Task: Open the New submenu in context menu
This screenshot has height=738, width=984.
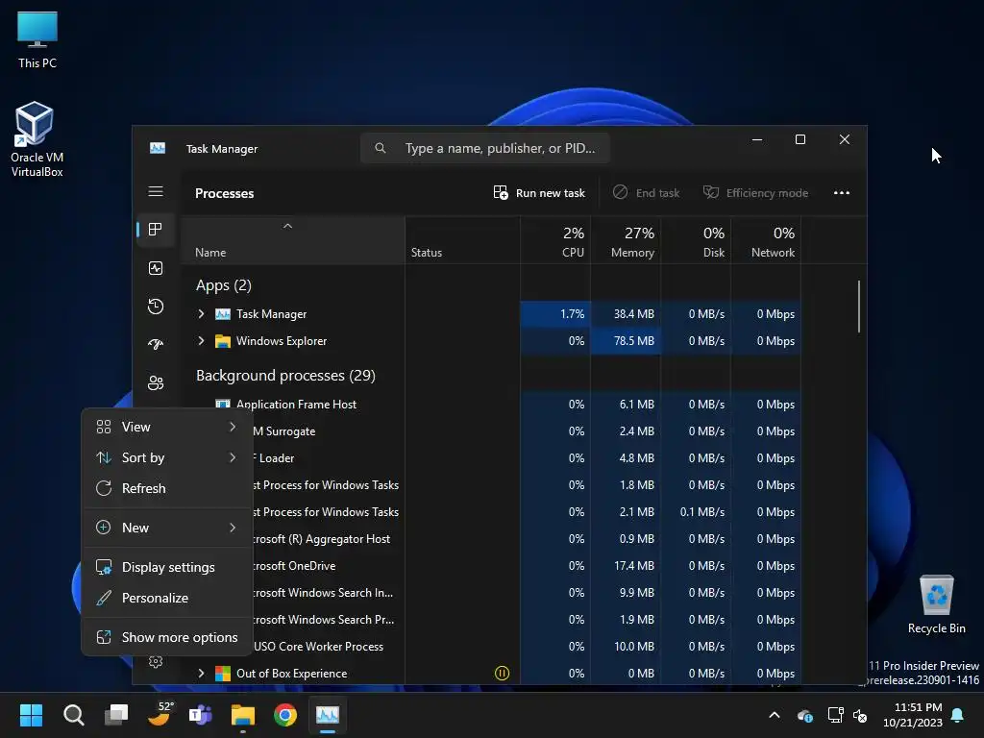Action: (x=167, y=528)
